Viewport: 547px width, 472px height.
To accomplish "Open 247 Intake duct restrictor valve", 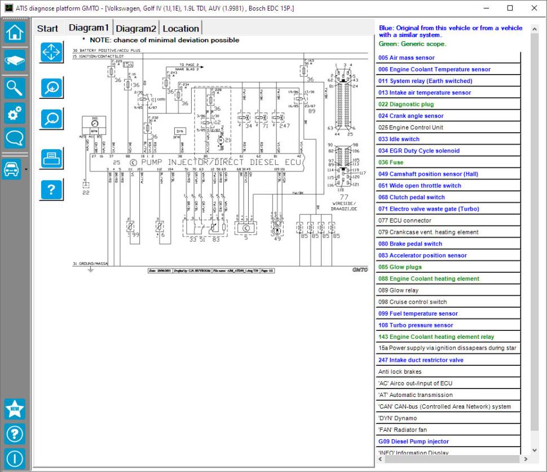I will tap(448, 360).
